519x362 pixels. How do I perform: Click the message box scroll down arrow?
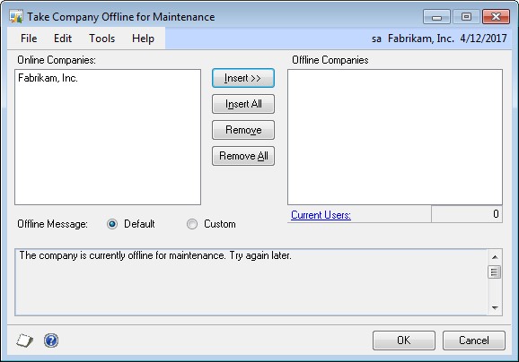pyautogui.click(x=495, y=307)
